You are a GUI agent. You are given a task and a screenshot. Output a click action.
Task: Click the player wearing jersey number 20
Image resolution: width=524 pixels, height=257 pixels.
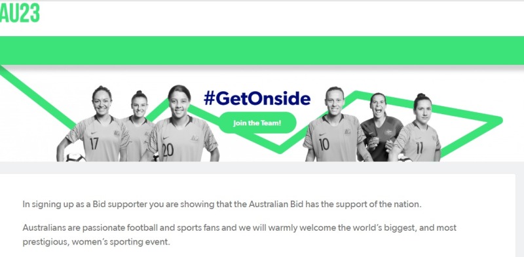pos(182,125)
